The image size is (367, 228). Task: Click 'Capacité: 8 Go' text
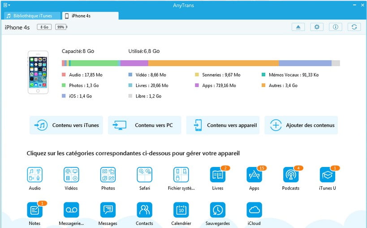78,51
